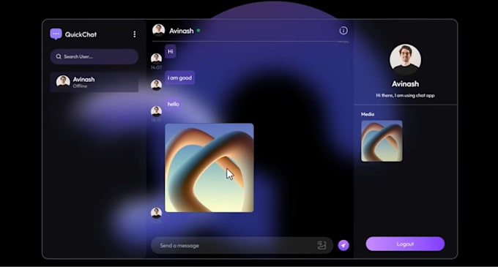Viewport: 498px width, 267px height.
Task: Click the search magnifier icon
Action: coord(59,56)
